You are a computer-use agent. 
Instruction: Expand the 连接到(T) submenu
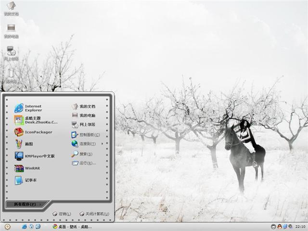88,144
